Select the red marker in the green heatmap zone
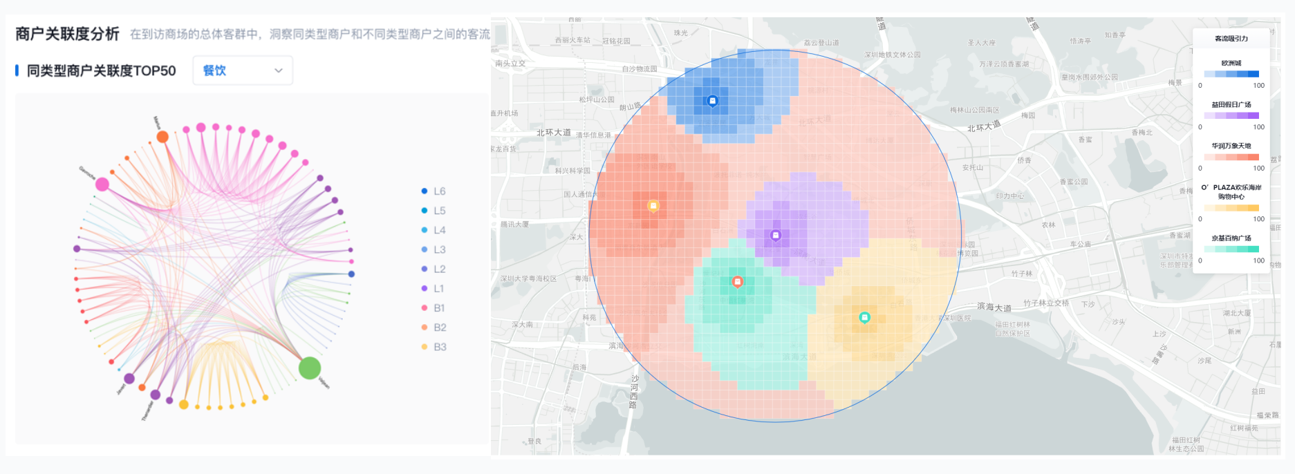This screenshot has height=474, width=1295. pos(738,281)
